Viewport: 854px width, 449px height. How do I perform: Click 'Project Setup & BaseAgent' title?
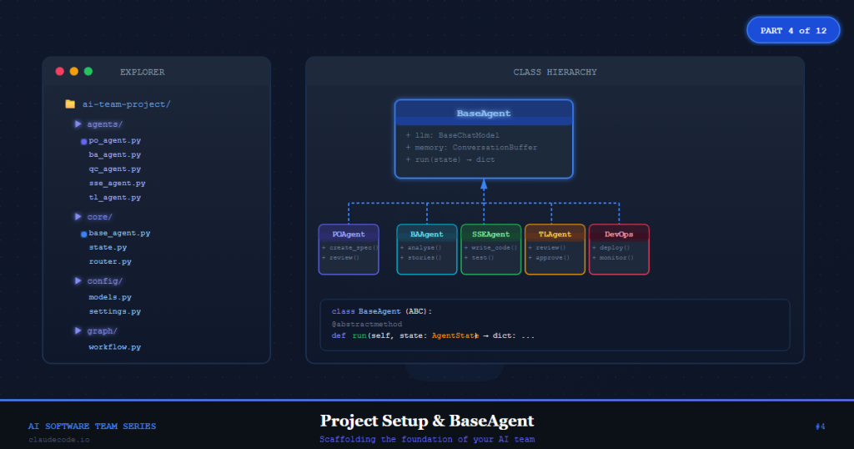[x=427, y=421]
